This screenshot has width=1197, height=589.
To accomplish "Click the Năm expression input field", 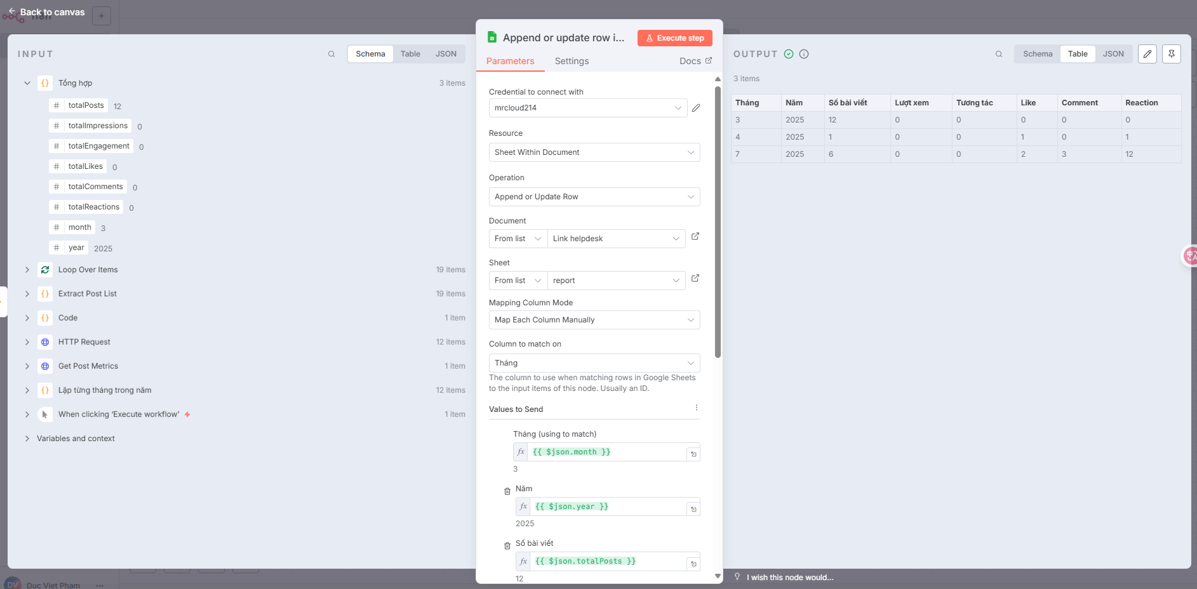I will [608, 506].
